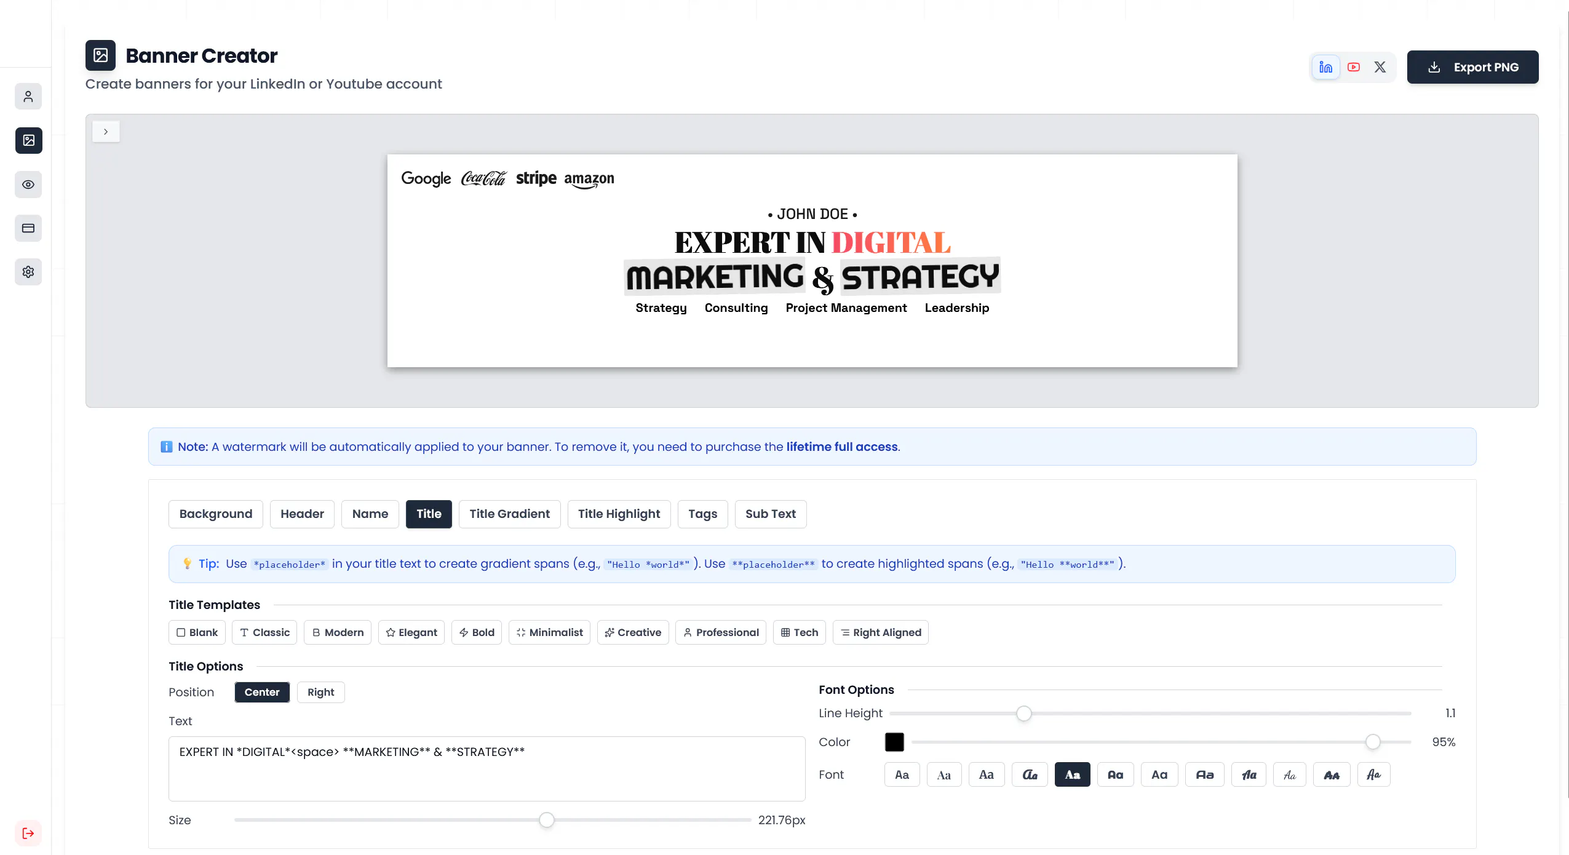The height and width of the screenshot is (855, 1569).
Task: Click the highlighted STRATEGY word on the banner
Action: pyautogui.click(x=920, y=277)
